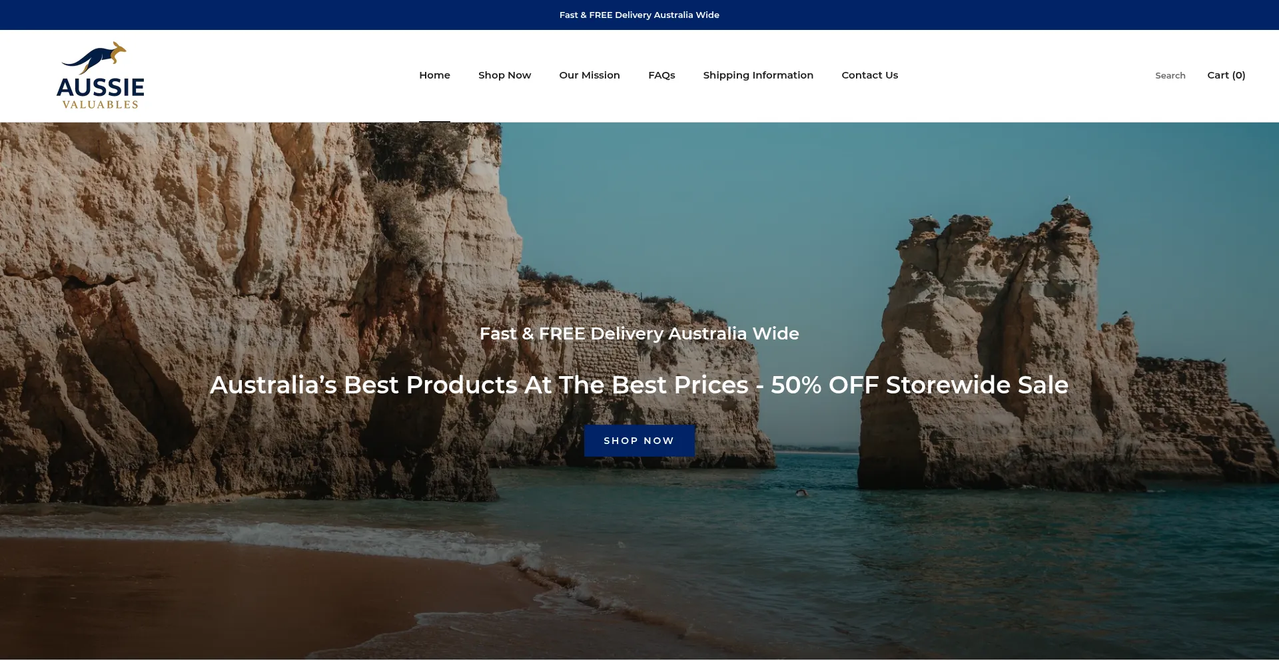Open the Our Mission page
The width and height of the screenshot is (1279, 661).
click(589, 75)
